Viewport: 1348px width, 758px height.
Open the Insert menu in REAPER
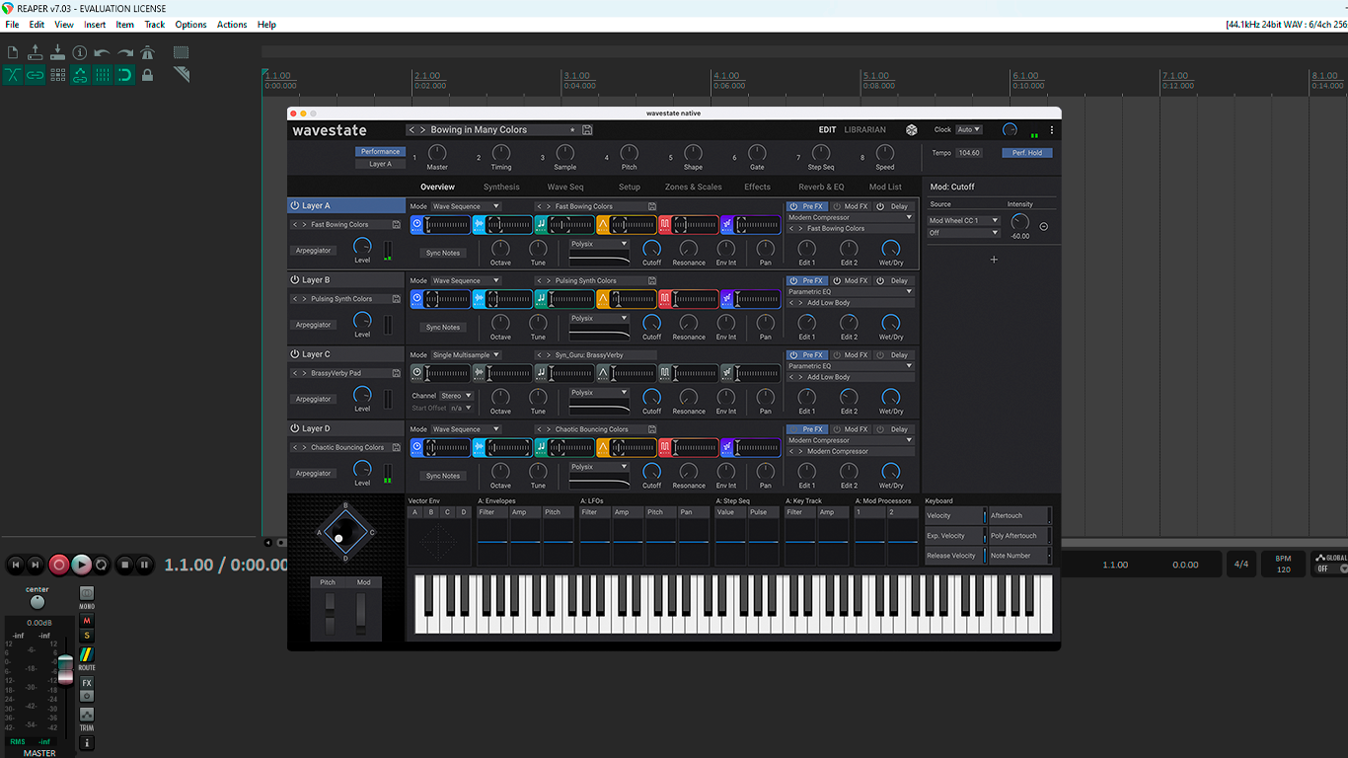click(95, 24)
